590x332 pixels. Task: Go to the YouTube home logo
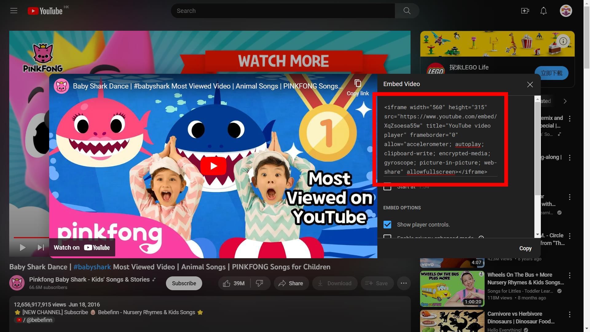(x=45, y=11)
